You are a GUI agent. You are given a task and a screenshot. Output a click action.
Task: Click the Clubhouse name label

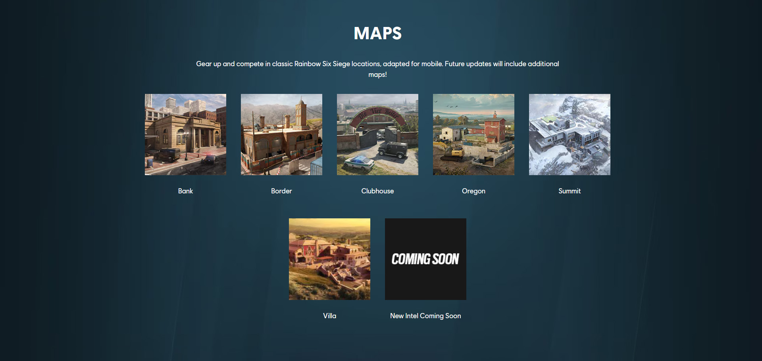click(377, 191)
